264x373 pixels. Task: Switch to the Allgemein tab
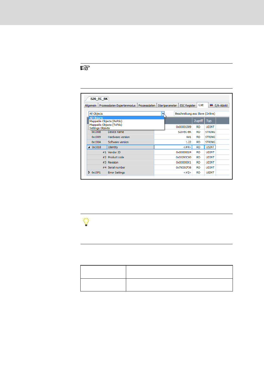pos(91,105)
